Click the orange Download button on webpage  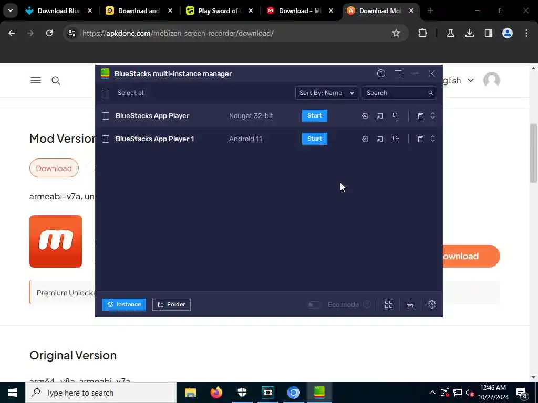(471, 256)
